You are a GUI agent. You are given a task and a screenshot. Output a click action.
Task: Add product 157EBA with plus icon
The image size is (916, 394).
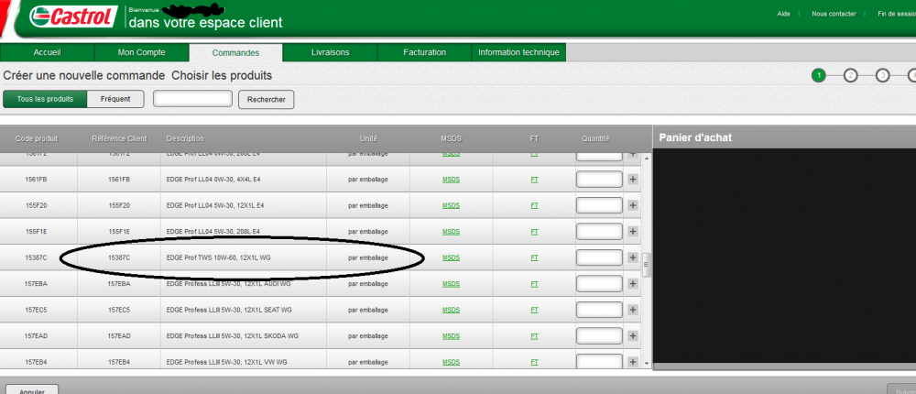[x=632, y=284]
